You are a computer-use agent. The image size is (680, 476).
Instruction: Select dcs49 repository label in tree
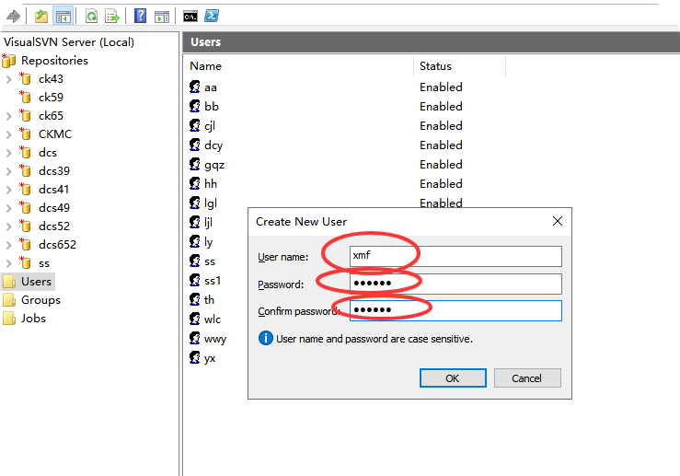point(53,208)
